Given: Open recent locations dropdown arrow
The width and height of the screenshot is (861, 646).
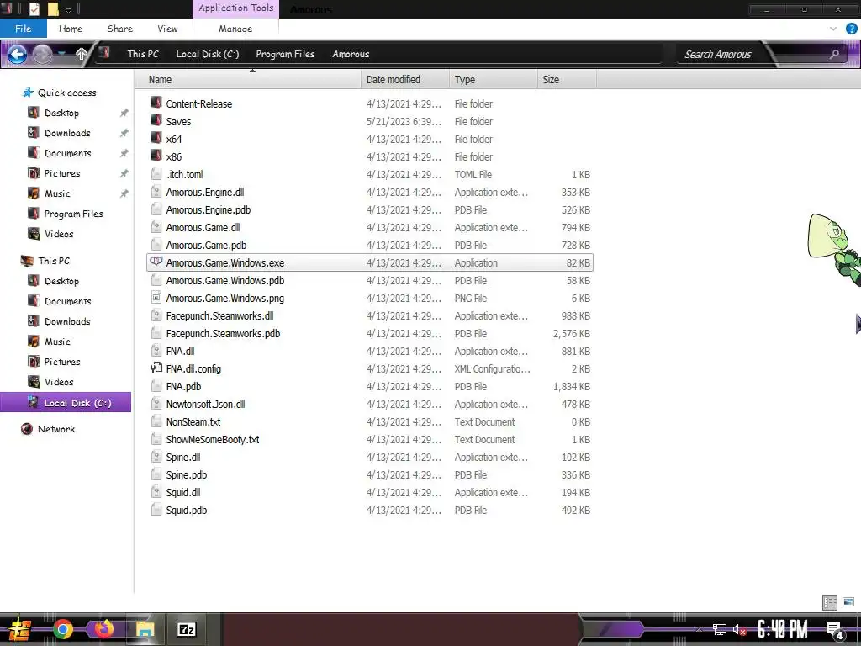Looking at the screenshot, I should pos(61,53).
